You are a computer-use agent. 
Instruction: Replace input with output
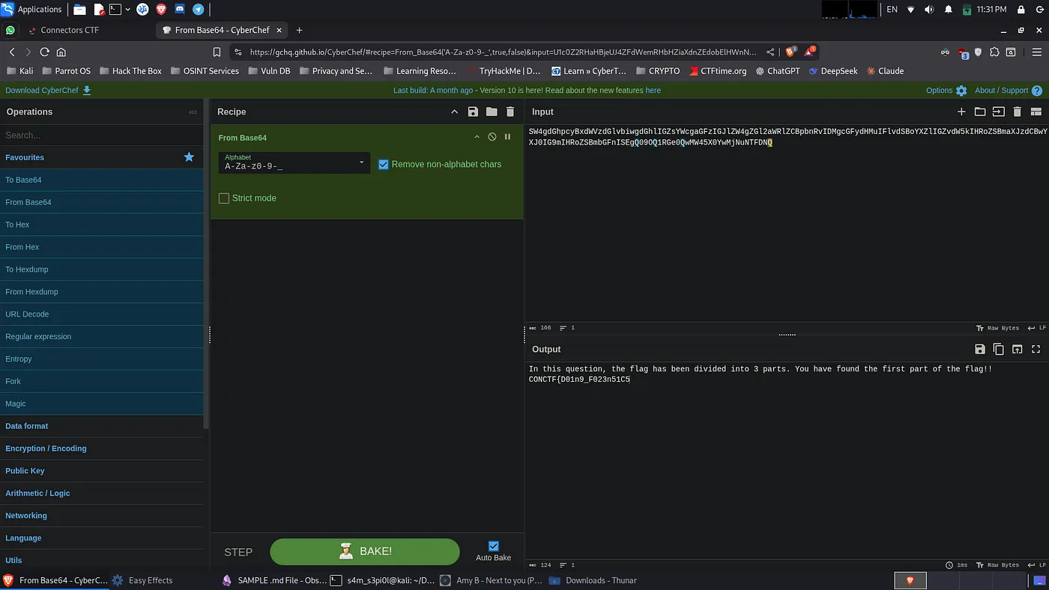tap(1018, 349)
